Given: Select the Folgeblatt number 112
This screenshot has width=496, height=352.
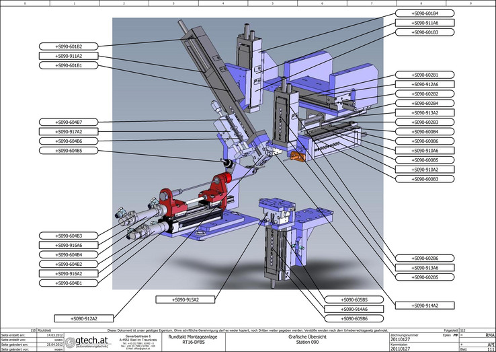Looking at the screenshot, I should (x=463, y=330).
